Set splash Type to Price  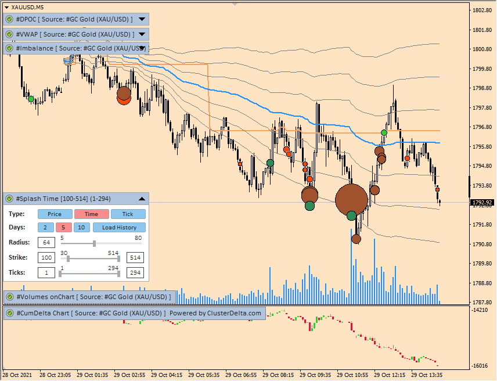tap(55, 214)
